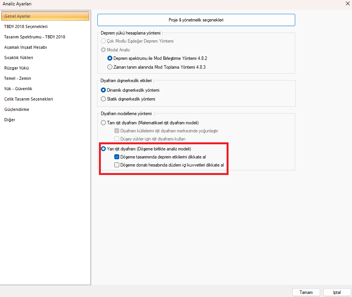Viewport: 352px width, 297px height.
Task: Switch to Rüzgar Yükü settings
Action: pyautogui.click(x=16, y=68)
